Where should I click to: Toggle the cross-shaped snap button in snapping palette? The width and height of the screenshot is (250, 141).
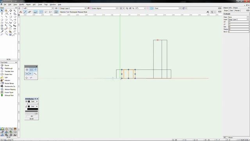tap(35, 70)
